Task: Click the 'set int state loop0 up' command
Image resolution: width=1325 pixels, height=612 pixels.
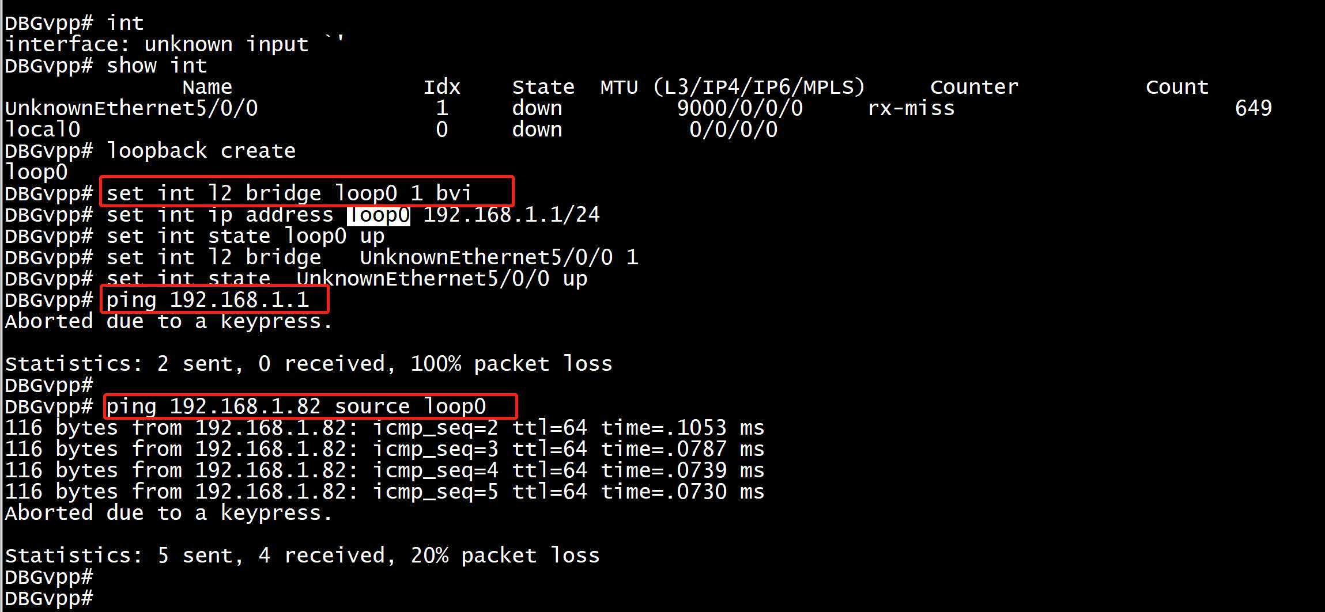Action: pos(246,236)
